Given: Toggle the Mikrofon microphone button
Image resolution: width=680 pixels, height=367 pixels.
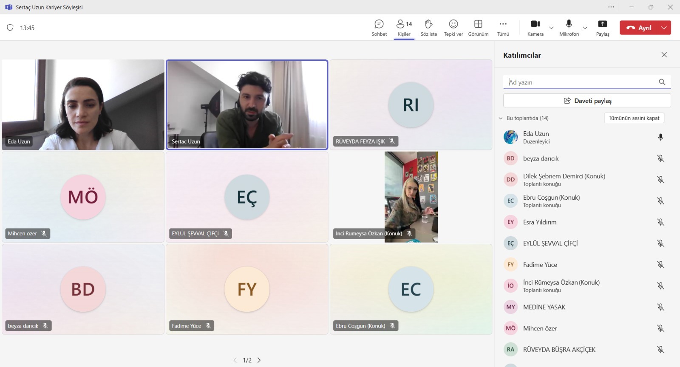Looking at the screenshot, I should click(569, 28).
